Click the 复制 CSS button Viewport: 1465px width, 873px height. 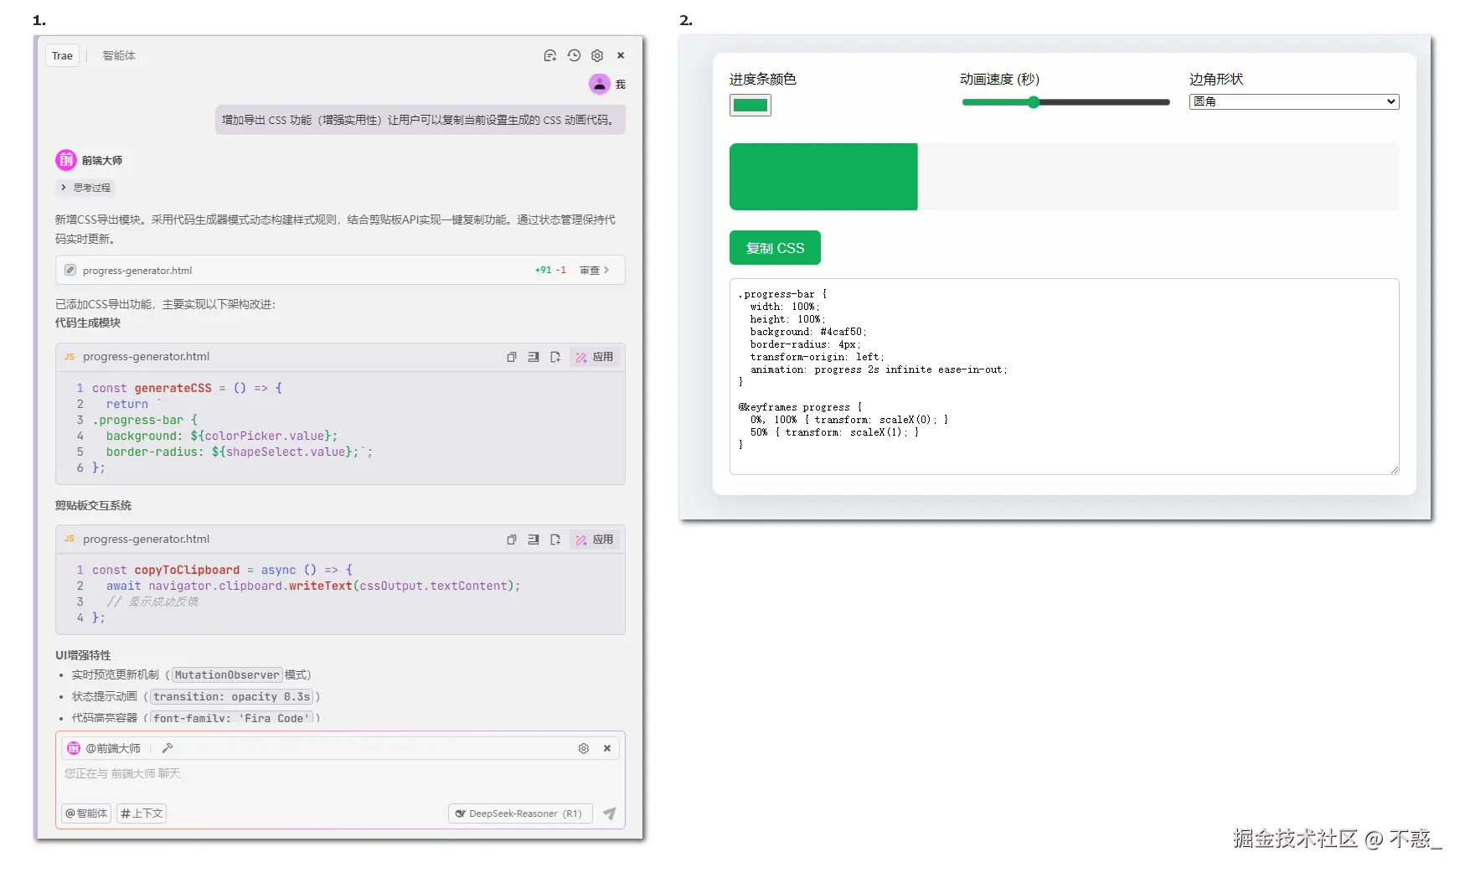[x=775, y=248]
